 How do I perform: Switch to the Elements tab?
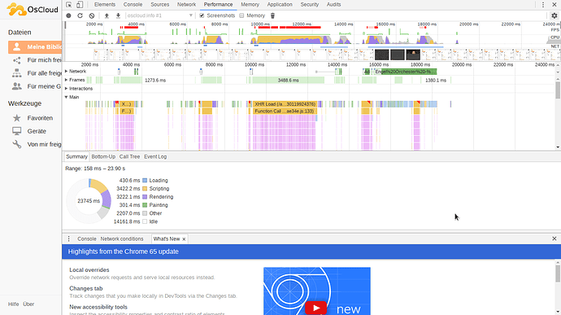[105, 5]
